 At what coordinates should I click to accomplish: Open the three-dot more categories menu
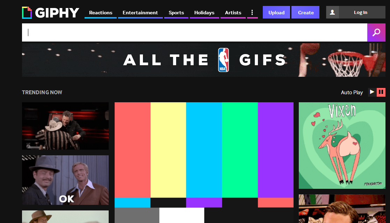tap(252, 13)
